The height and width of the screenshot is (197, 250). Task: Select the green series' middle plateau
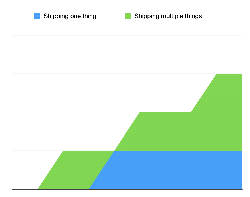(x=165, y=131)
